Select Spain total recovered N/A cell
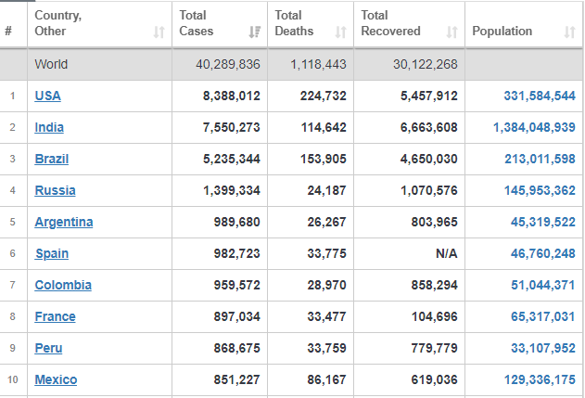585x398 pixels. (x=446, y=253)
